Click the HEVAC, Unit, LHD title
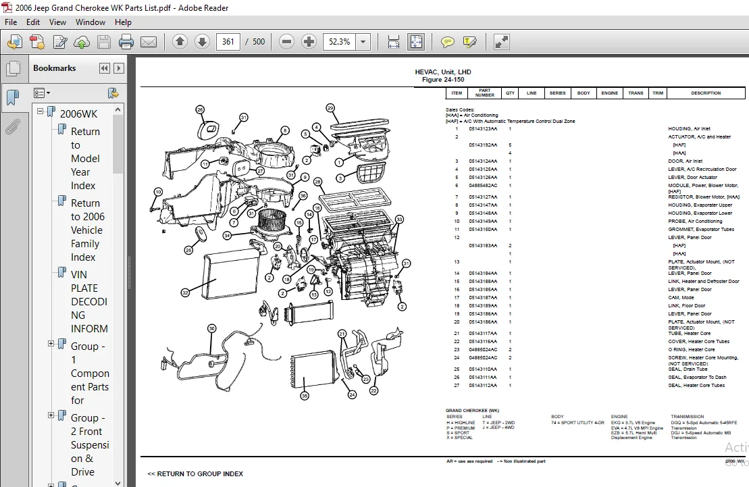 [x=443, y=72]
